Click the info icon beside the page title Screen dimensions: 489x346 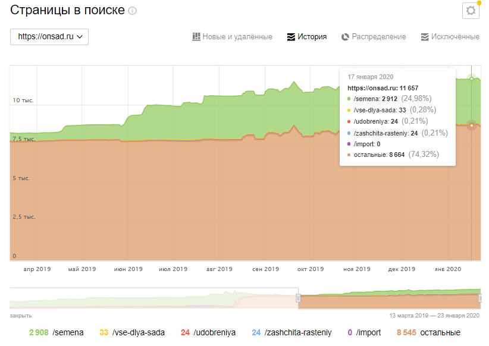[x=133, y=11]
